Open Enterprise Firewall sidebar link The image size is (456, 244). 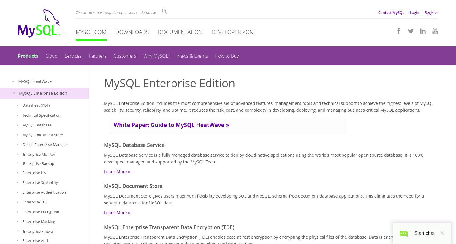[39, 231]
